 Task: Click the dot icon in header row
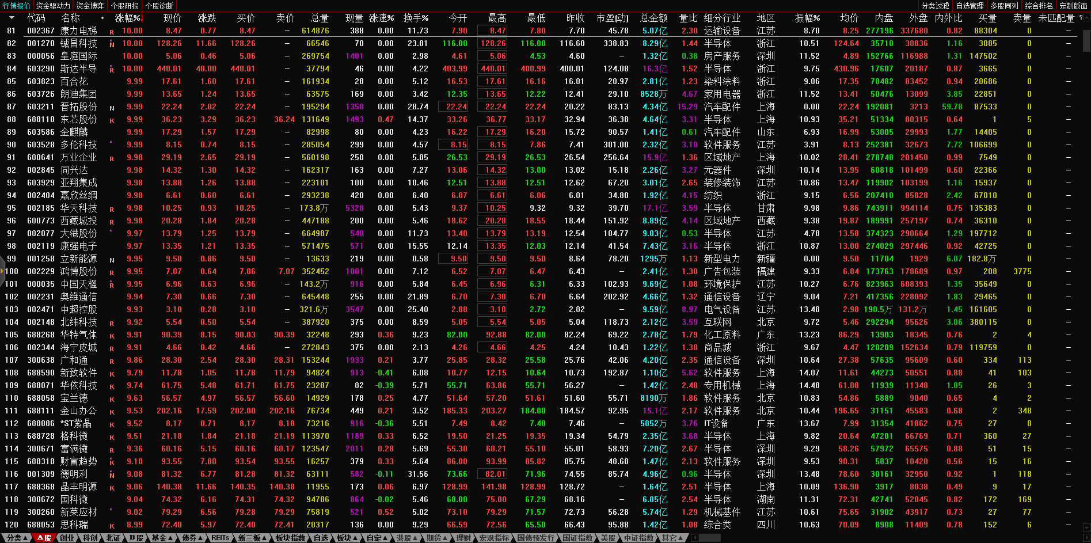click(102, 18)
